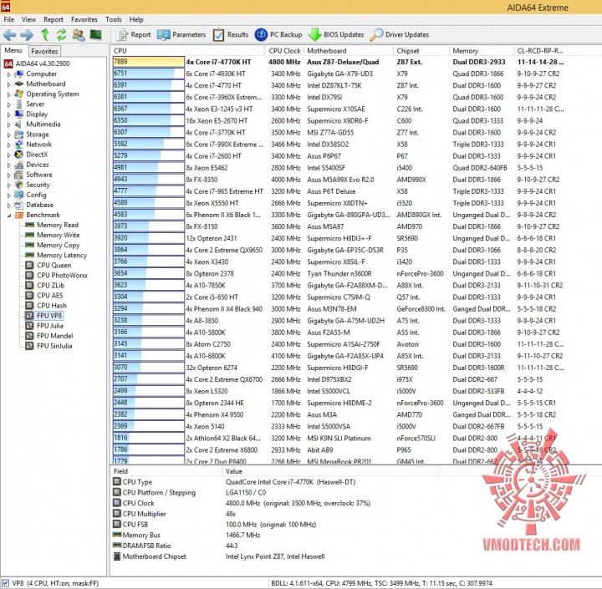Open BIOS Updates
Image resolution: width=602 pixels, height=589 pixels.
click(336, 34)
